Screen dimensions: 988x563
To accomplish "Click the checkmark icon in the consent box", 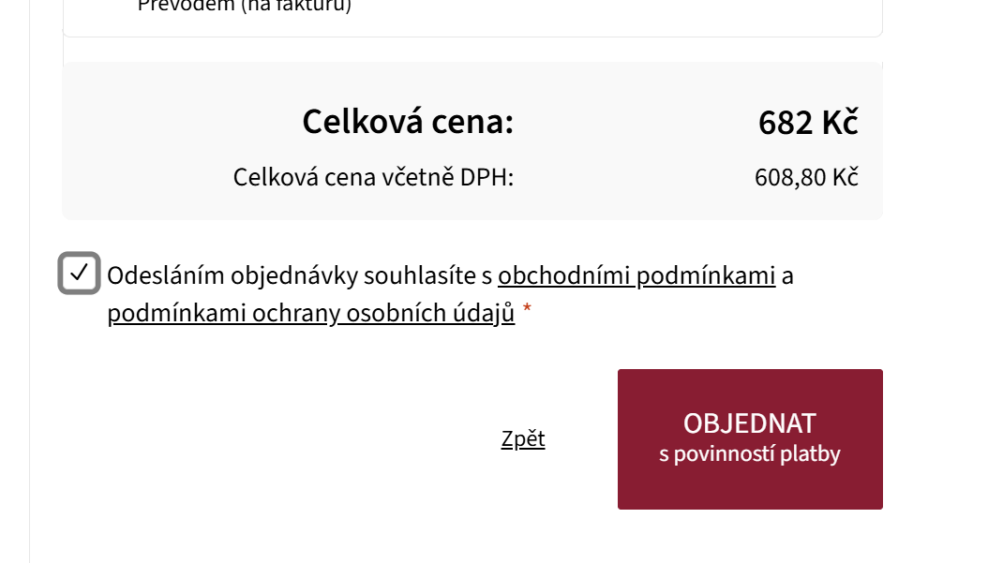I will [79, 273].
